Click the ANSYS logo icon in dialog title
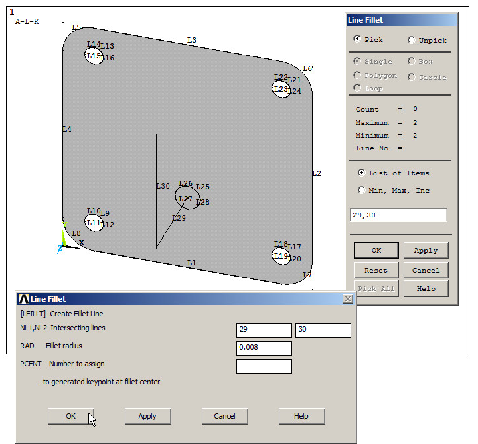478x444 pixels. pyautogui.click(x=24, y=299)
